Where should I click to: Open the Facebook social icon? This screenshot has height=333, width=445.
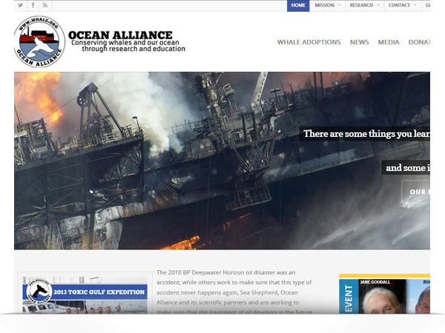33,5
